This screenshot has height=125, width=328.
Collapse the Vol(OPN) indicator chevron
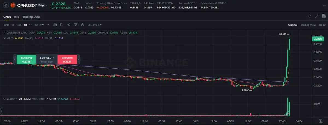[x=5, y=99]
